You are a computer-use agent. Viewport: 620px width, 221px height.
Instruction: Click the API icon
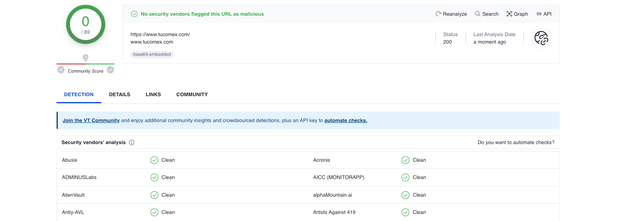click(x=539, y=14)
